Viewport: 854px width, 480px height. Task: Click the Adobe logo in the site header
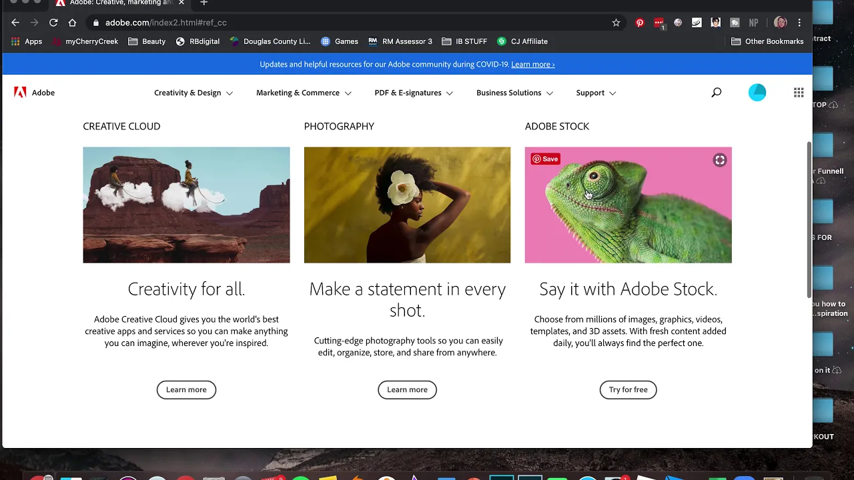pos(34,93)
